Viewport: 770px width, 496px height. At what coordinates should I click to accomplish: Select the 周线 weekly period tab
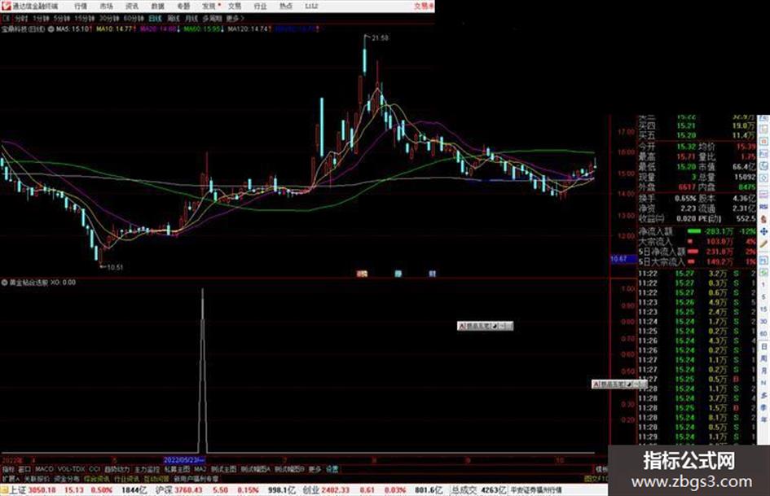point(174,18)
